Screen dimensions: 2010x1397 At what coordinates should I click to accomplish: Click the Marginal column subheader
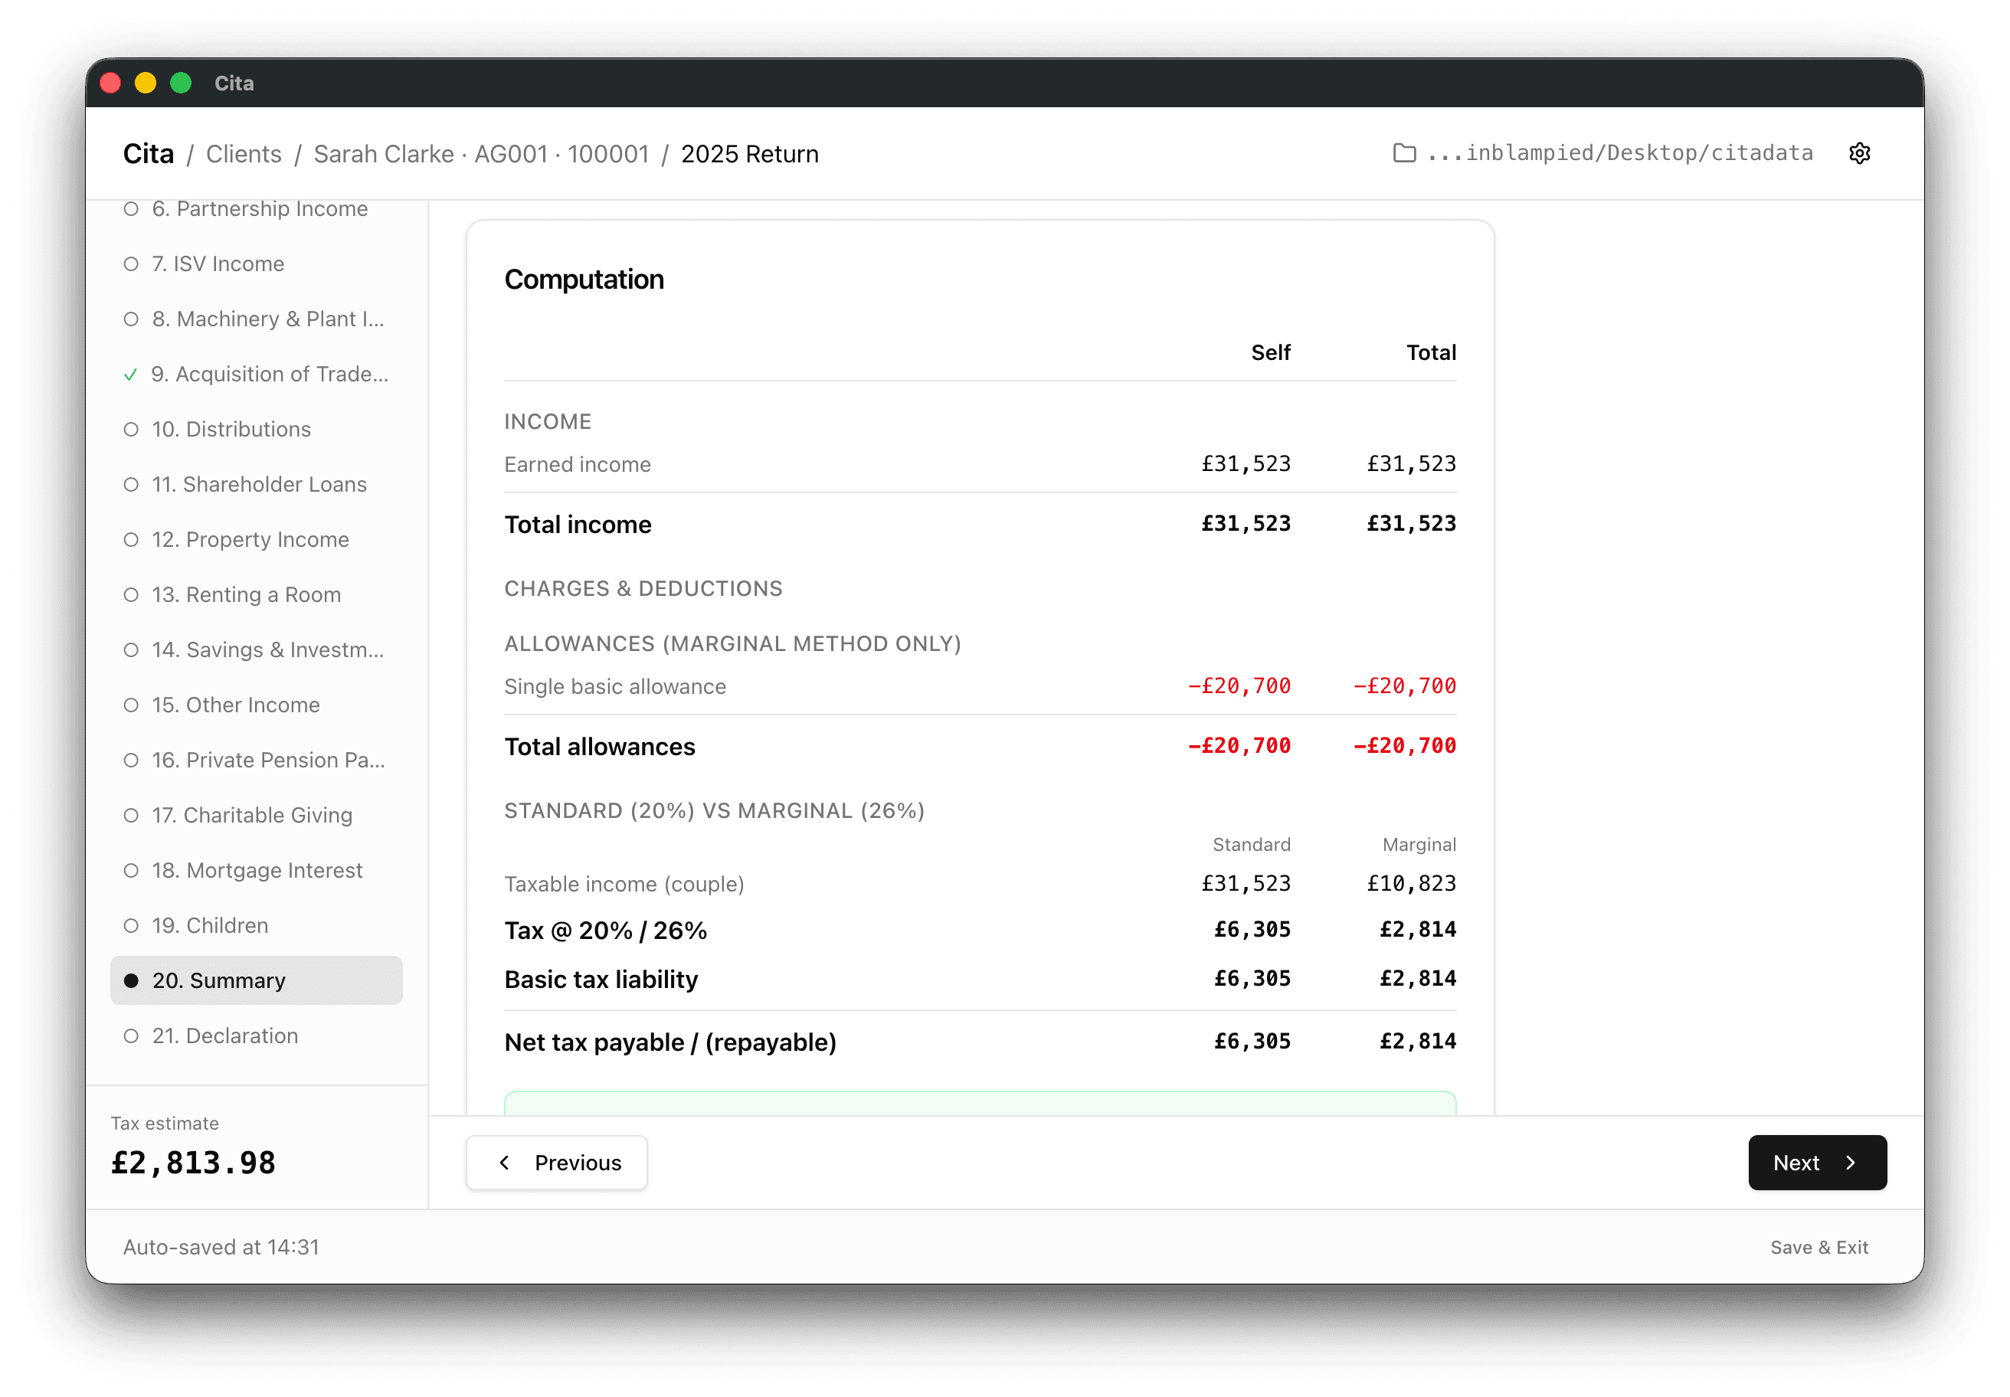point(1419,845)
